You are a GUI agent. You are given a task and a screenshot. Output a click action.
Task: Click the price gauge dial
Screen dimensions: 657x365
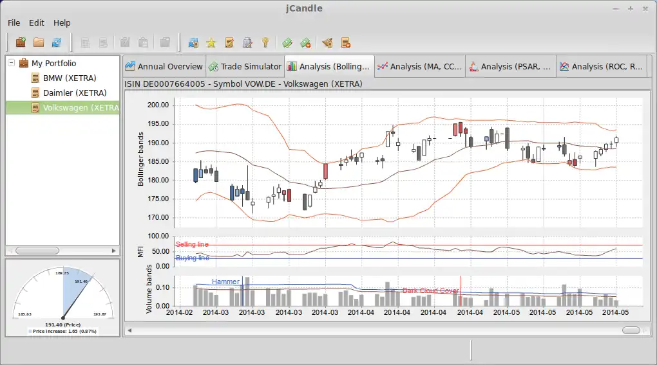point(63,294)
